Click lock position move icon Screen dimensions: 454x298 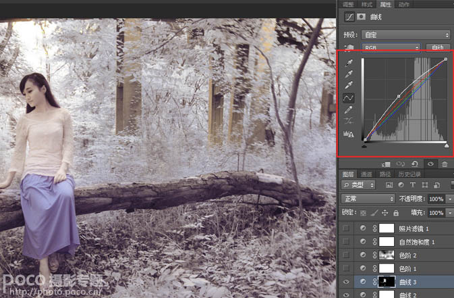pos(385,213)
